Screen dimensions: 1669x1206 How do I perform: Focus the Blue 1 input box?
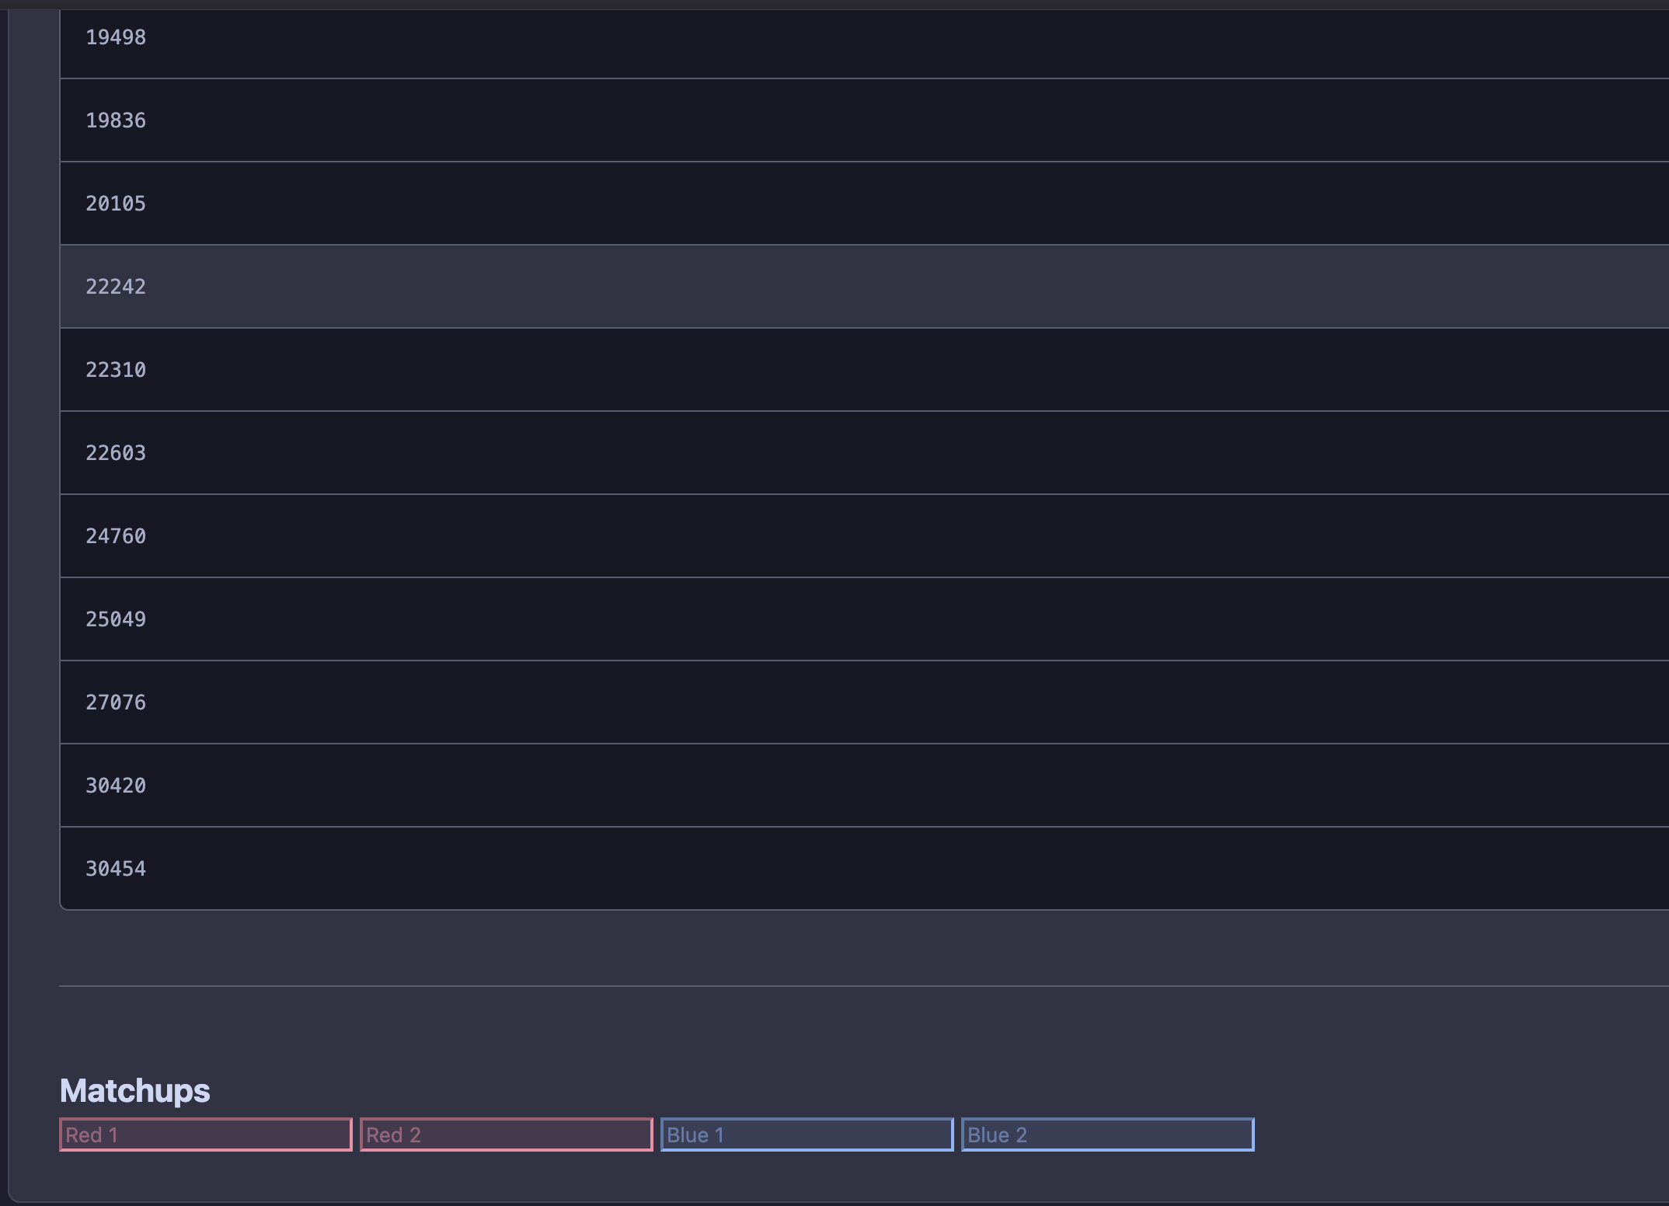(807, 1135)
